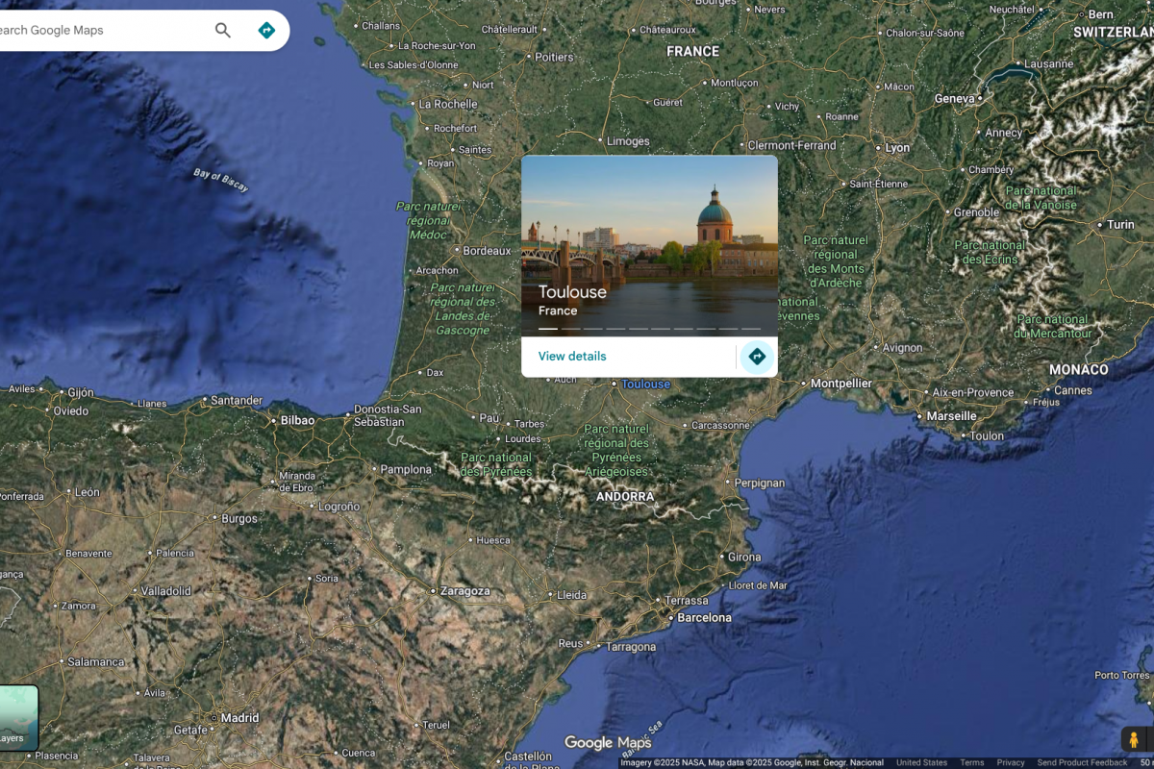Screen dimensions: 1154x769
Task: Click the search magnifying glass icon
Action: tap(223, 31)
